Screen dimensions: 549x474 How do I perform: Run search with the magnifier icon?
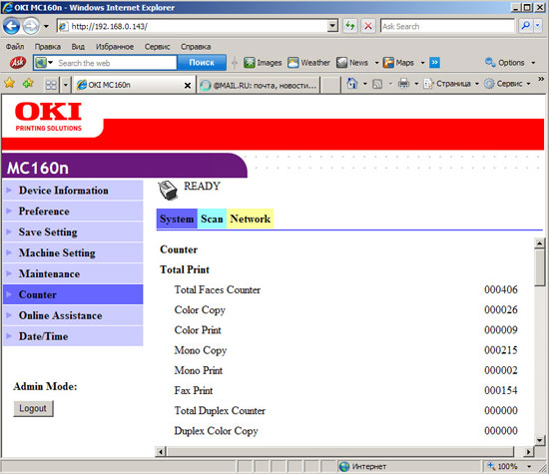point(526,26)
